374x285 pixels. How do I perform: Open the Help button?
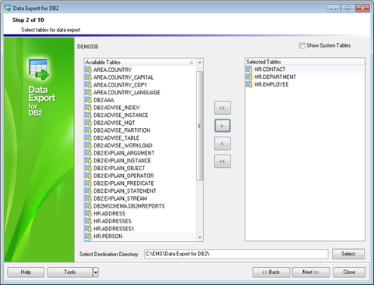pyautogui.click(x=26, y=273)
